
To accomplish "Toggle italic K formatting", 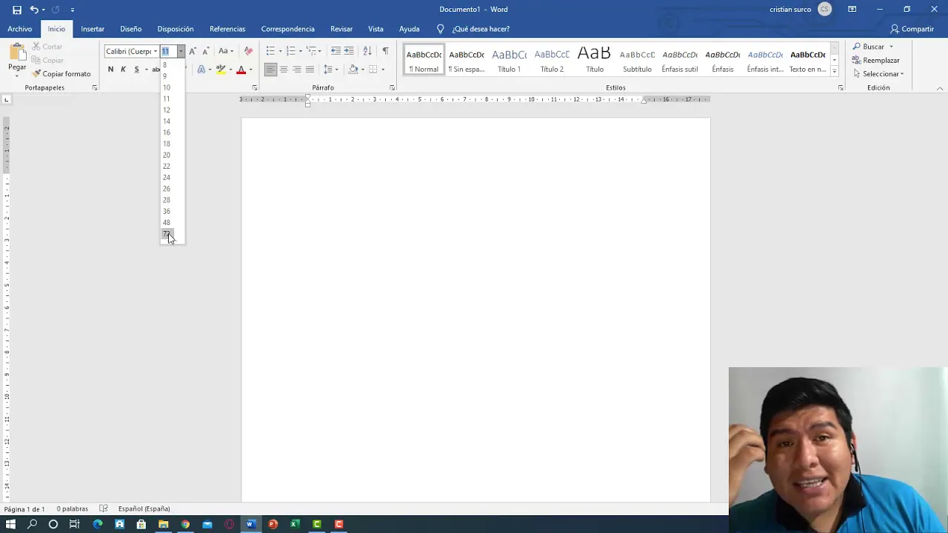I will click(123, 70).
